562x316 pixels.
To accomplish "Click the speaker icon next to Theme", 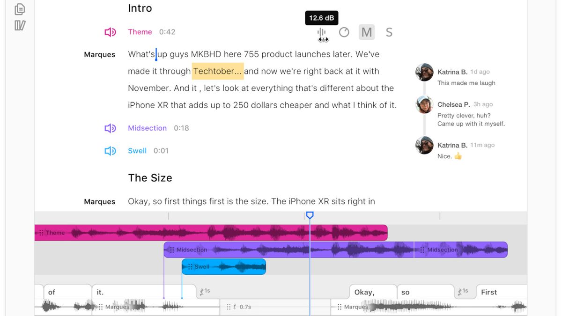I will (x=111, y=32).
